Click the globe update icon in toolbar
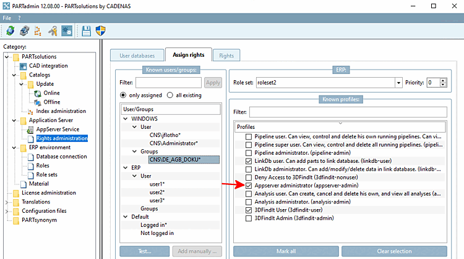The image size is (464, 259). click(x=11, y=31)
